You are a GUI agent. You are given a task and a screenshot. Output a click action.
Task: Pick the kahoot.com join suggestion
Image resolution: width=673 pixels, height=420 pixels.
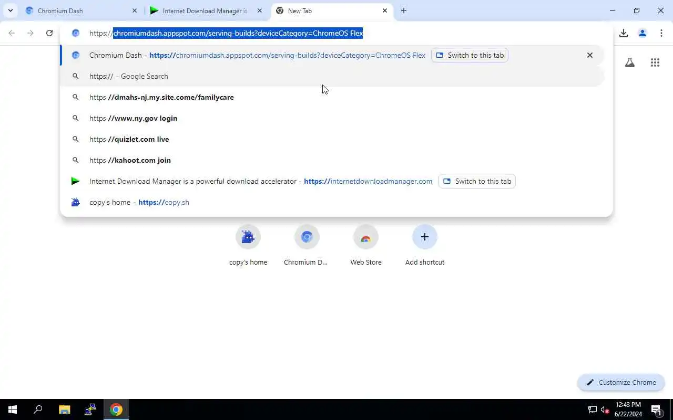coord(332,160)
